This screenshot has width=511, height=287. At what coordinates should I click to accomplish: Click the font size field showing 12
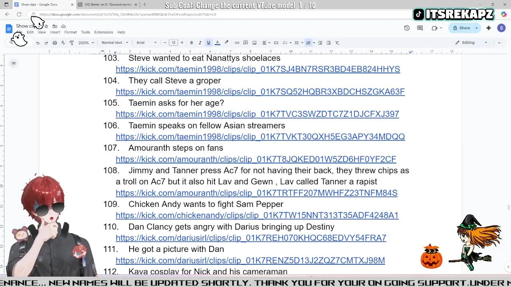coord(173,43)
